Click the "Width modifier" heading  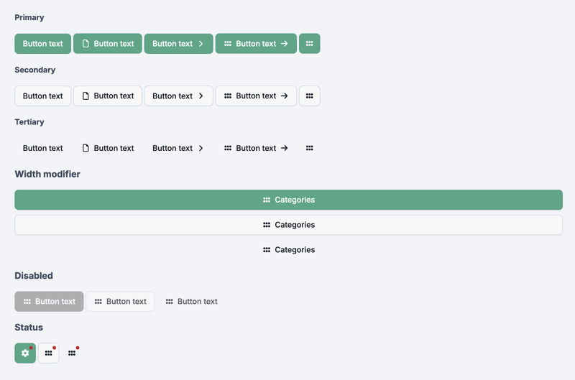(47, 174)
